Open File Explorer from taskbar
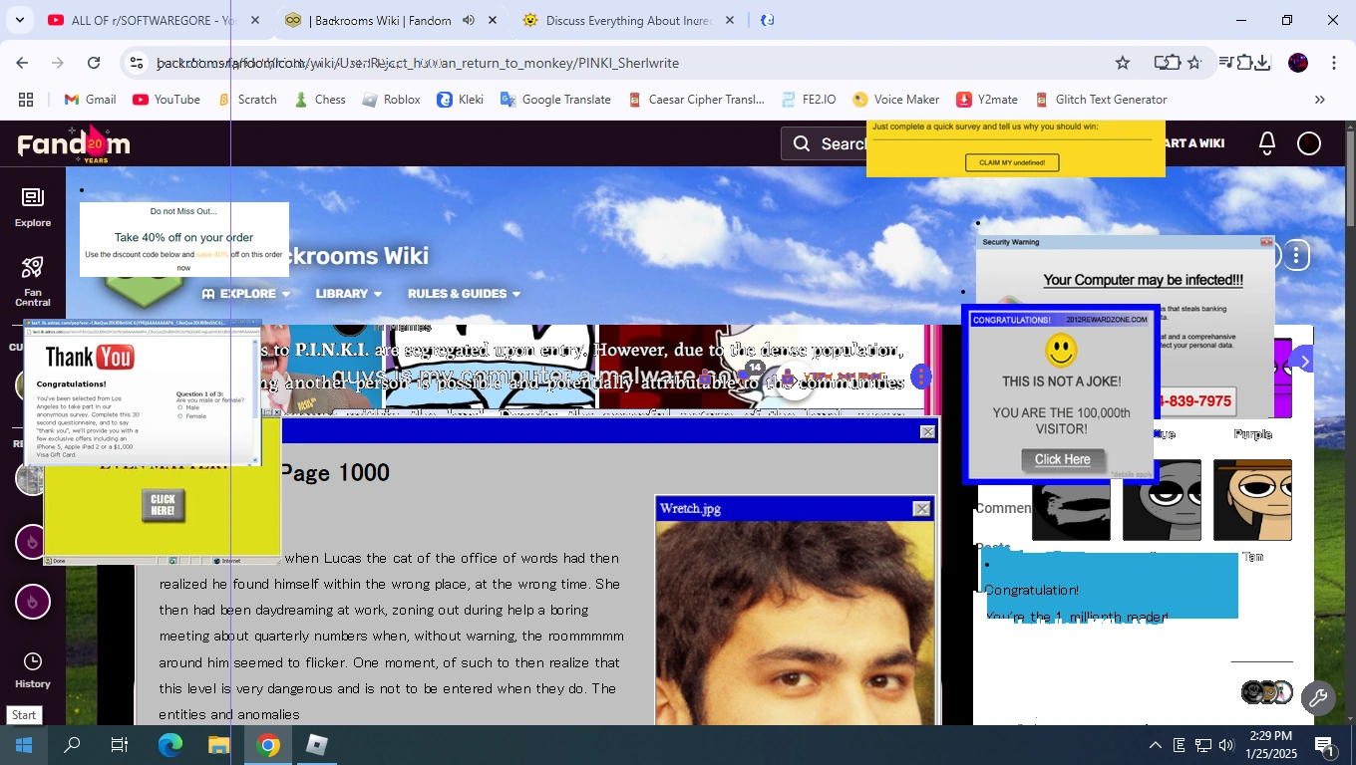1356x765 pixels. (218, 745)
